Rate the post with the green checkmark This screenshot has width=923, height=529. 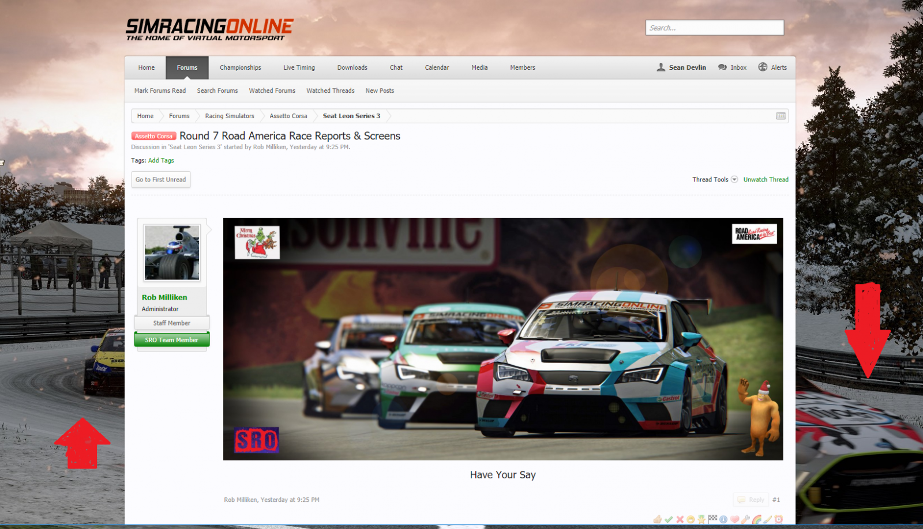click(x=669, y=519)
